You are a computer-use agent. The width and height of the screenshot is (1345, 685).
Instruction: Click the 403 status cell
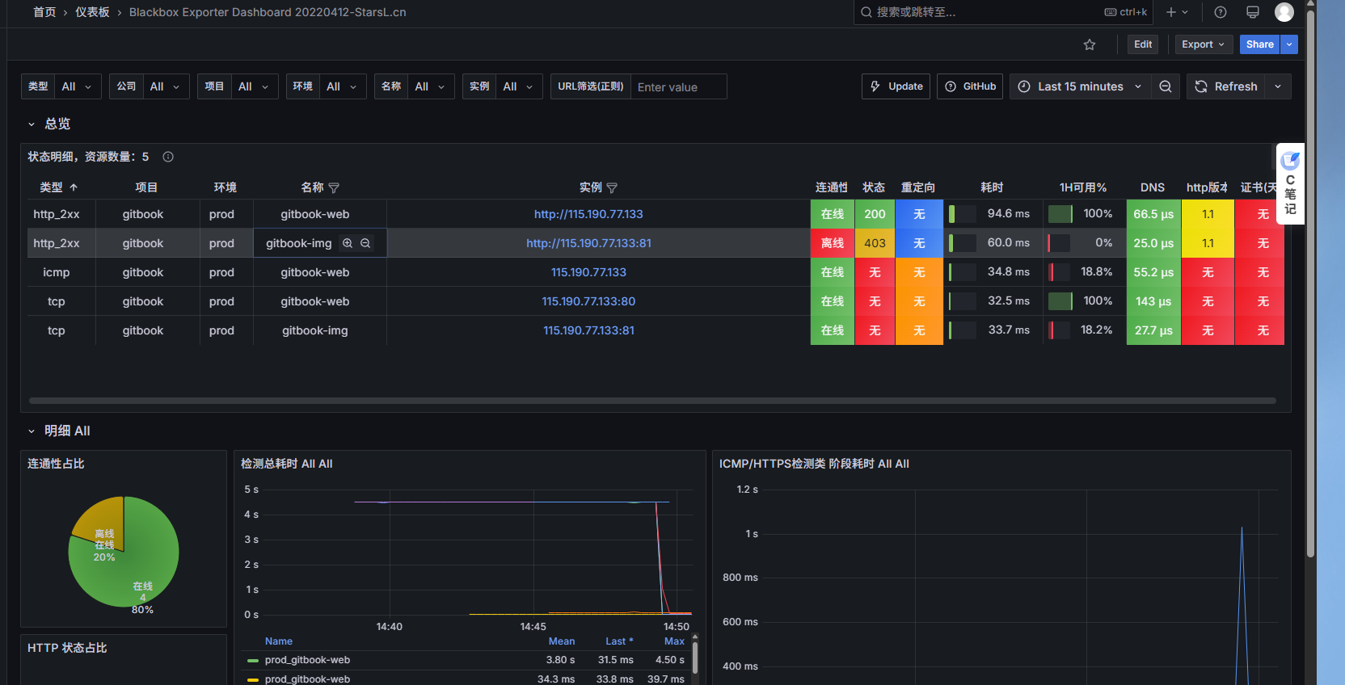click(x=875, y=243)
